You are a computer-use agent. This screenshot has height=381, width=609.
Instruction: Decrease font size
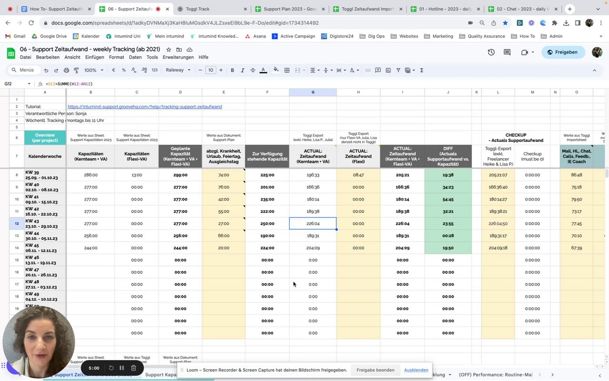200,70
